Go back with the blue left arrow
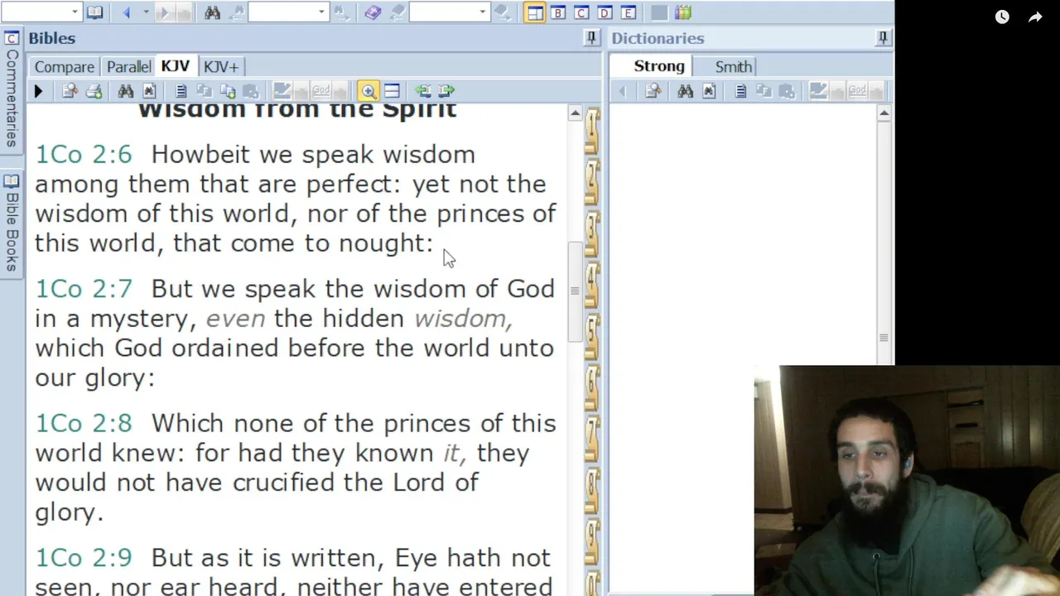 [127, 12]
